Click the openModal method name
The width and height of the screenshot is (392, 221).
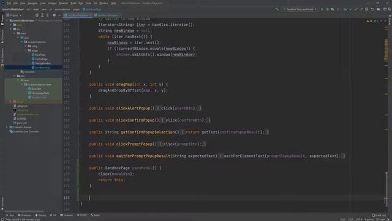point(142,168)
